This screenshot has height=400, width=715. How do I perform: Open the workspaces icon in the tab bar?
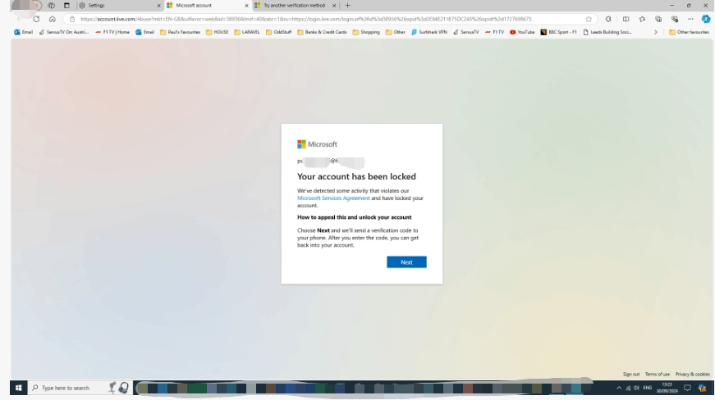51,6
